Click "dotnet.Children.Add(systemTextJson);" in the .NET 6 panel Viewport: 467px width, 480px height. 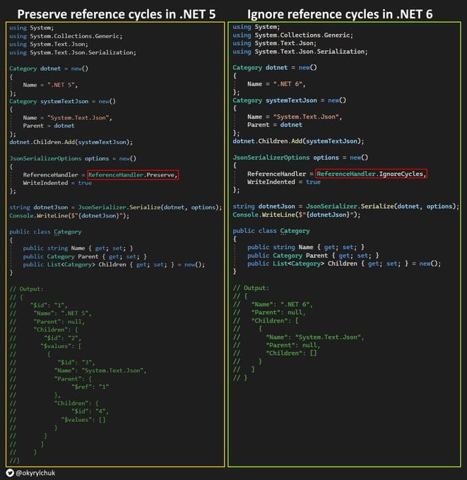[298, 141]
